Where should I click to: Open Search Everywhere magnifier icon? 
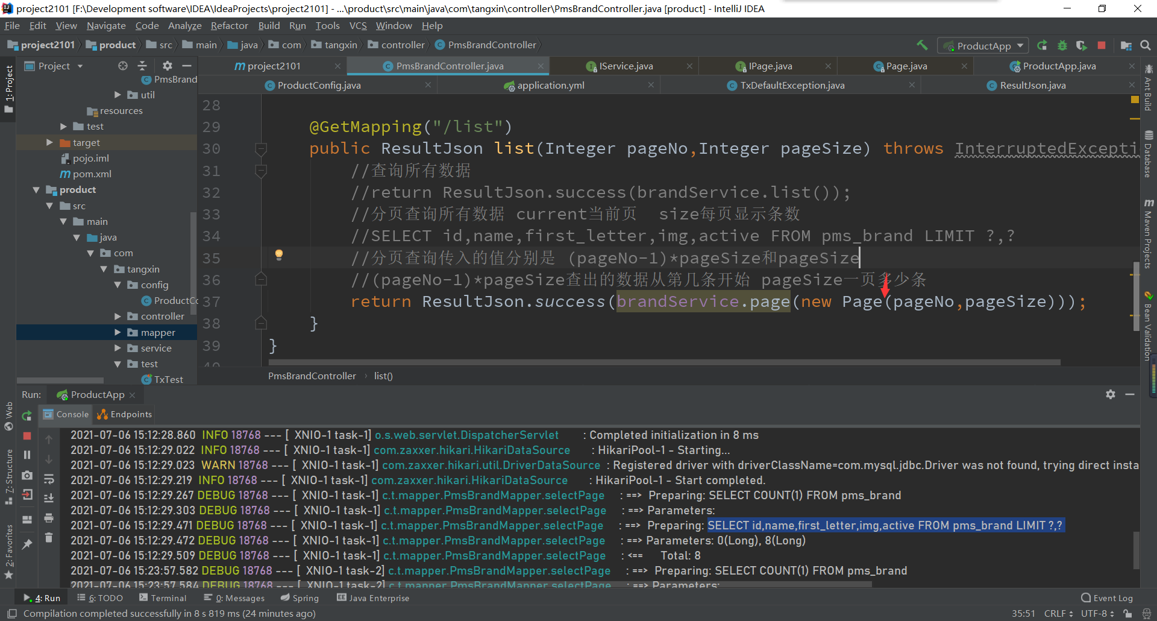(x=1146, y=45)
